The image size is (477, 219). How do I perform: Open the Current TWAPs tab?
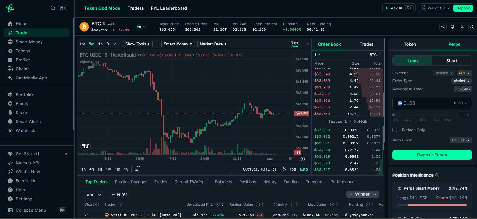coord(189,182)
